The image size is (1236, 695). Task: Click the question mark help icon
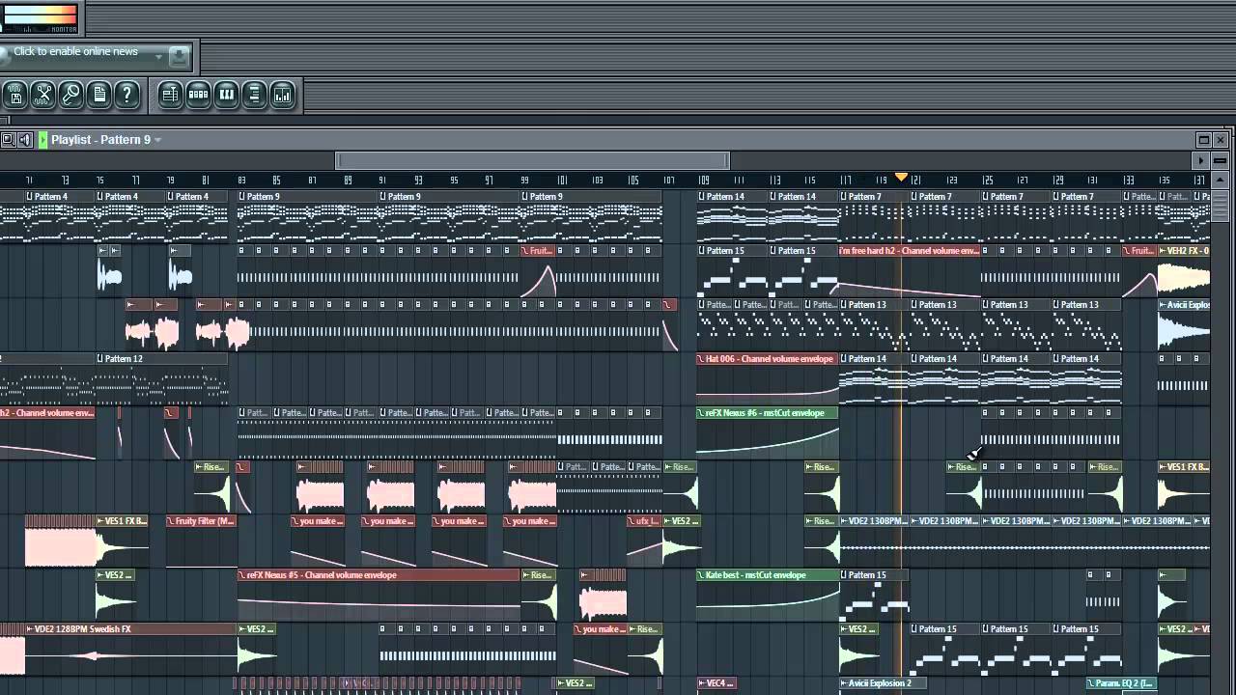126,94
